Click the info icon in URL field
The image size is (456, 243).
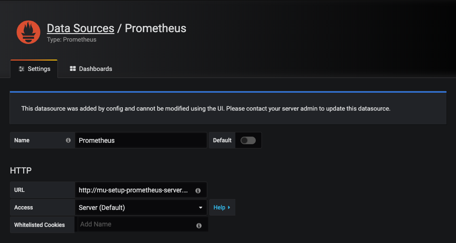[198, 191]
